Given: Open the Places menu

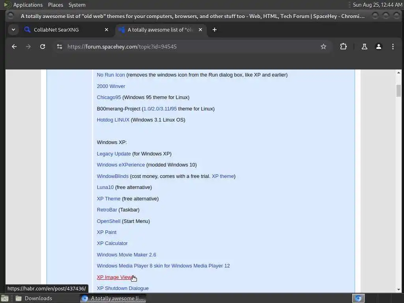Looking at the screenshot, I should click(55, 5).
